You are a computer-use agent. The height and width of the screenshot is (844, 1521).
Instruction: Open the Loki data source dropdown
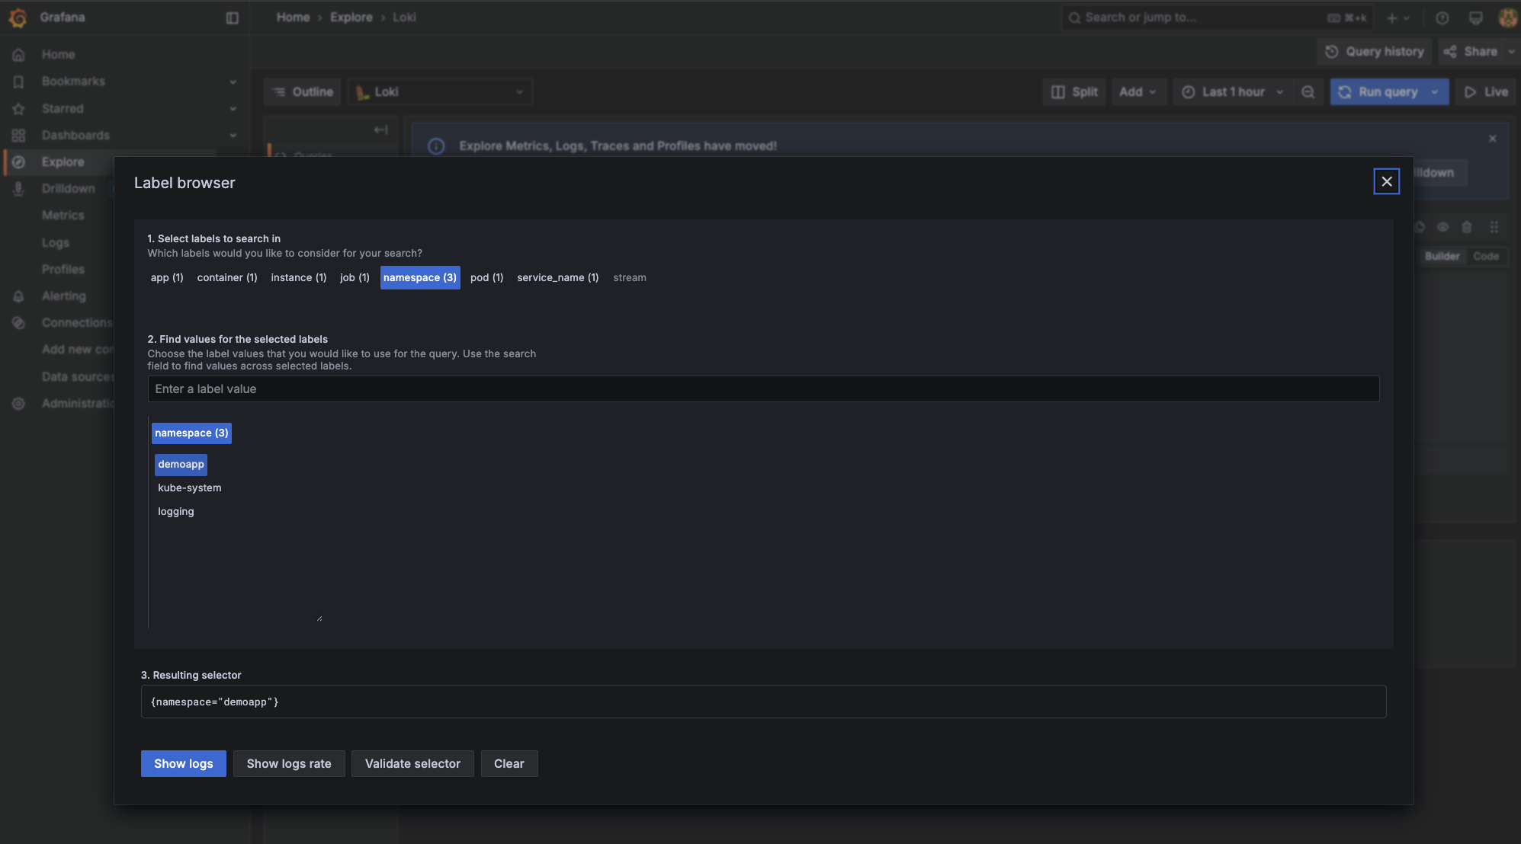tap(440, 92)
